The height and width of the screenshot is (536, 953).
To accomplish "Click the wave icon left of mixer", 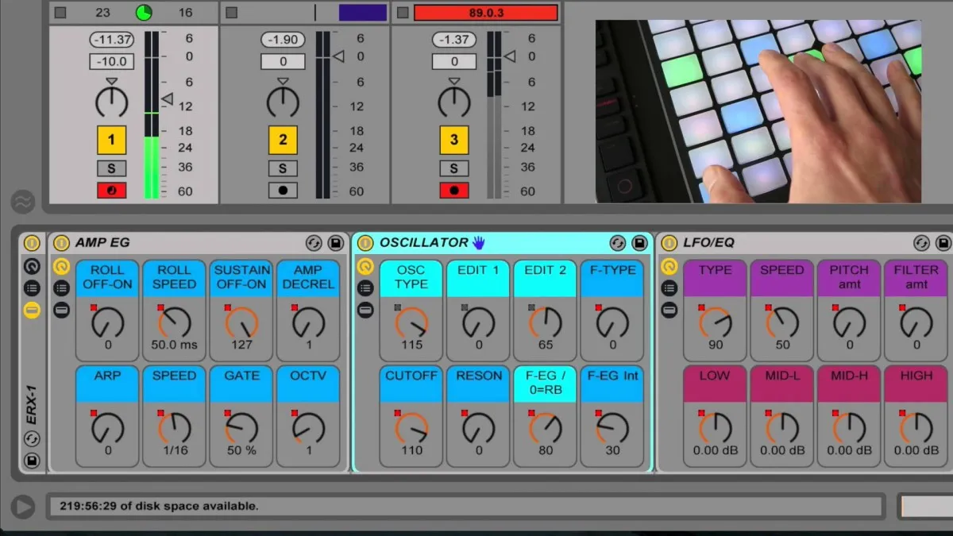I will click(22, 202).
